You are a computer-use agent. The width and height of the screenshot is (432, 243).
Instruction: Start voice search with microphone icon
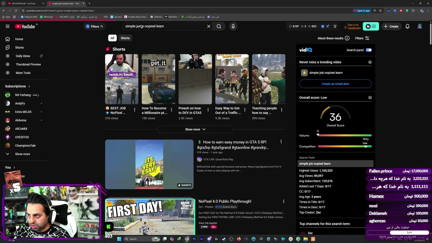[233, 26]
